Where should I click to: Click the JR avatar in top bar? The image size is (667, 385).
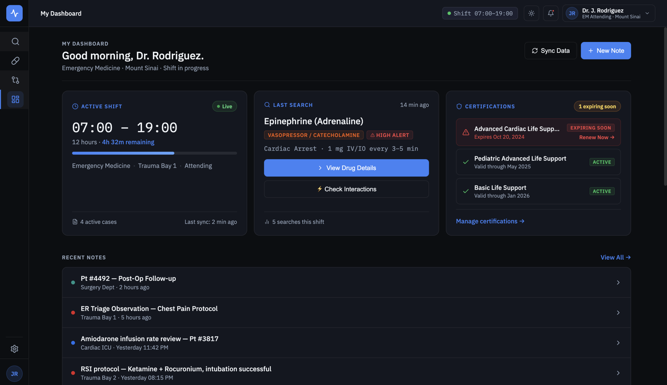pos(572,13)
